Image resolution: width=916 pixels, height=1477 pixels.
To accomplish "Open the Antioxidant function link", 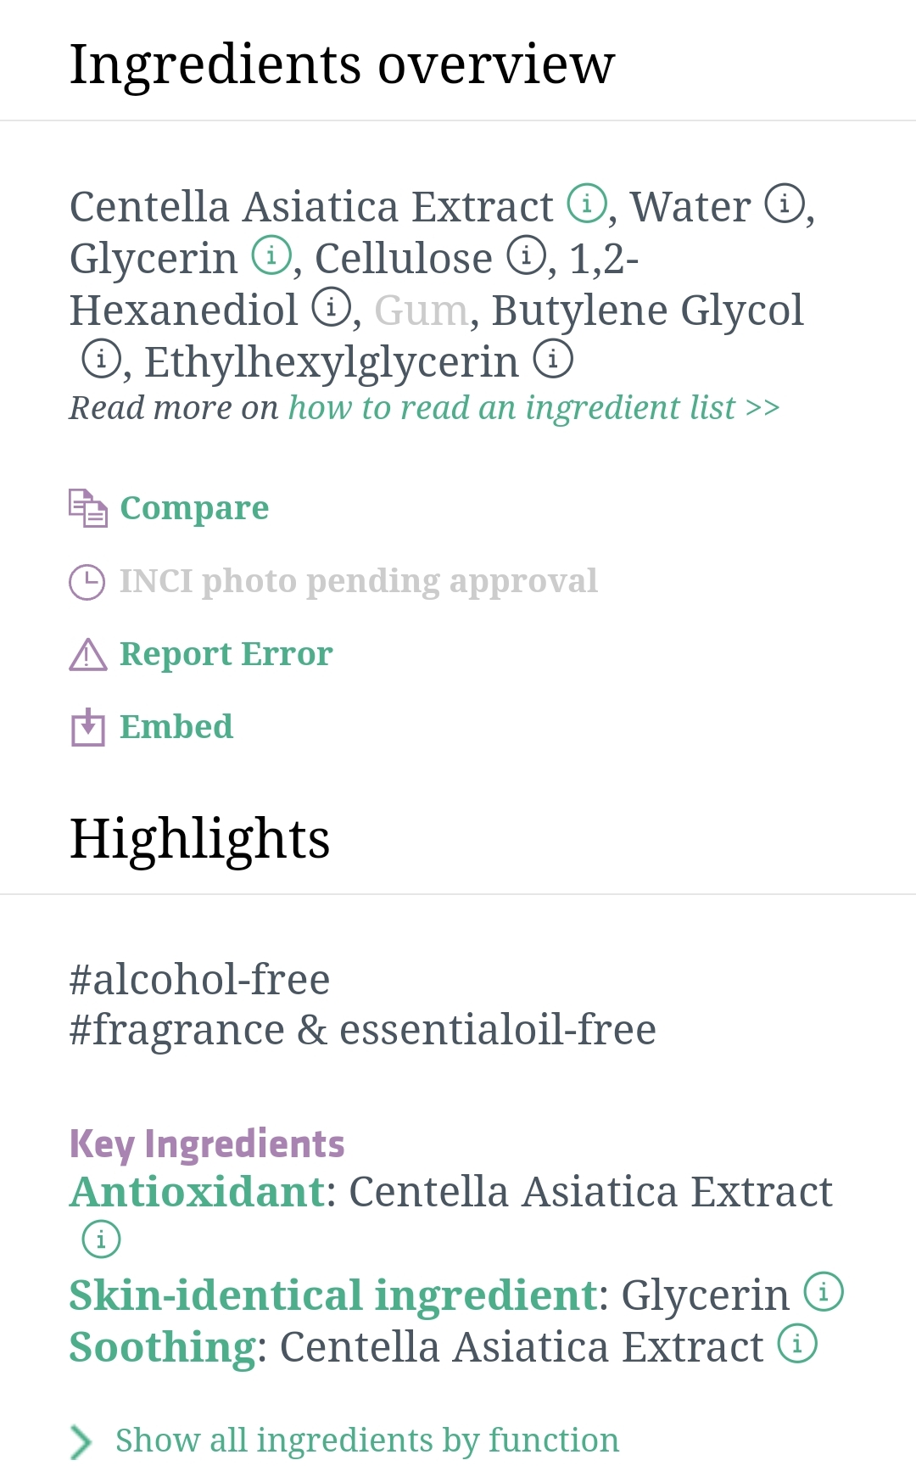I will 197,1192.
